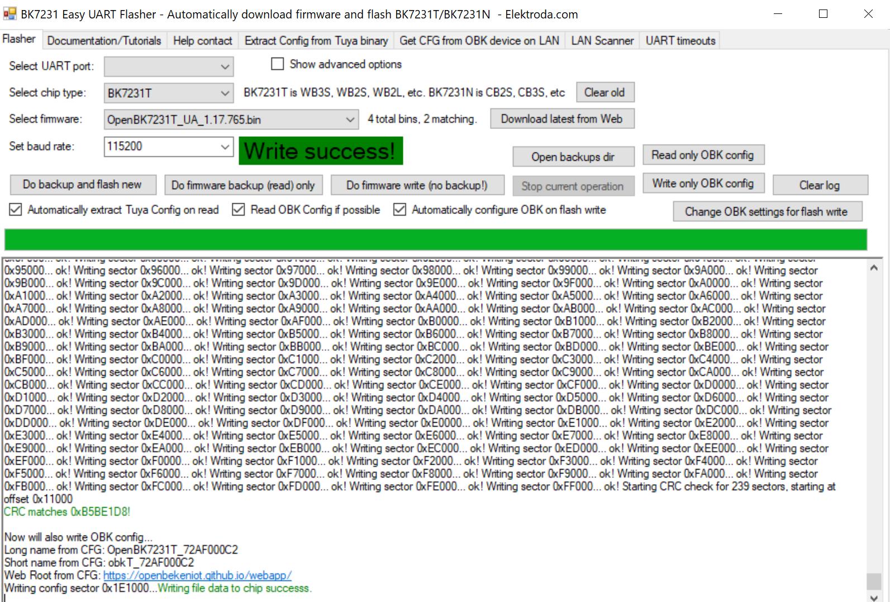Minimize the flasher window

pos(778,14)
